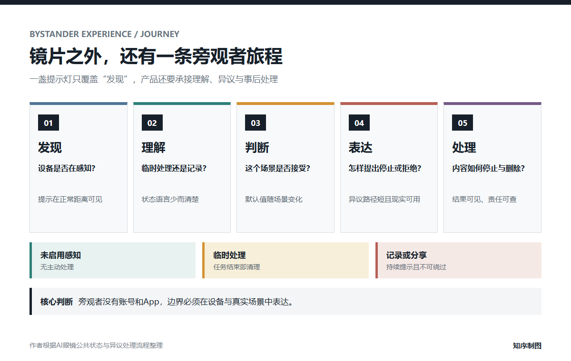Click the '02' step badge
The height and width of the screenshot is (361, 571).
(x=152, y=123)
